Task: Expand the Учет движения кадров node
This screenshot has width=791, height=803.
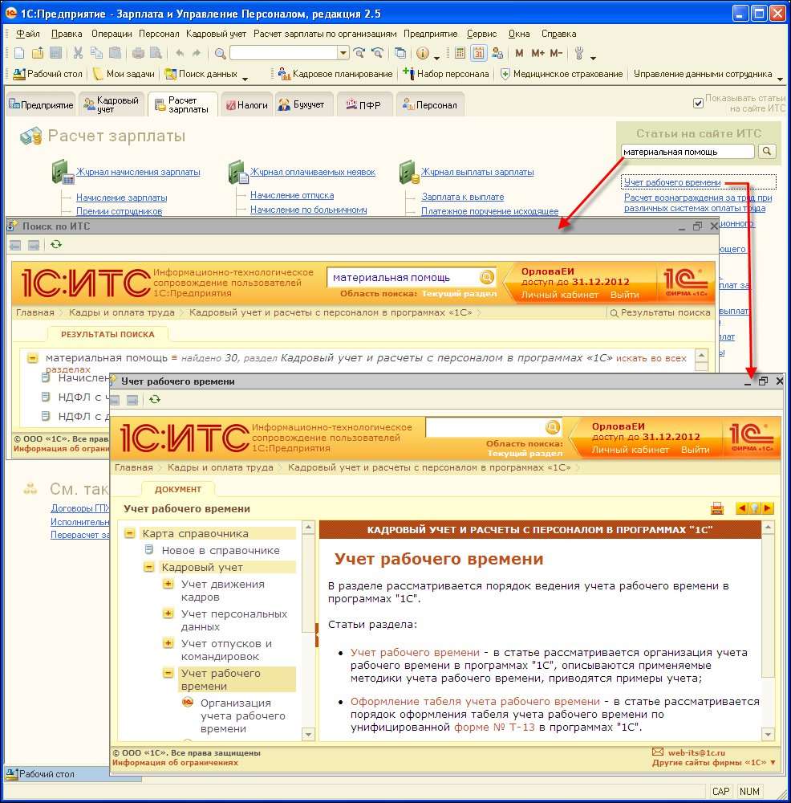Action: [168, 584]
